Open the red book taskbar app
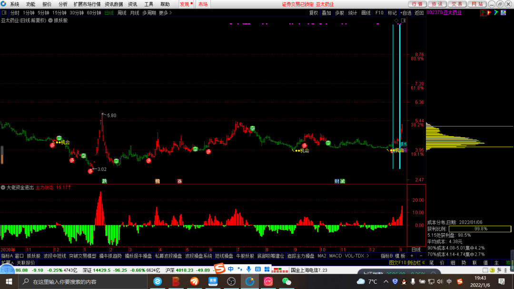The image size is (514, 289). click(x=176, y=281)
